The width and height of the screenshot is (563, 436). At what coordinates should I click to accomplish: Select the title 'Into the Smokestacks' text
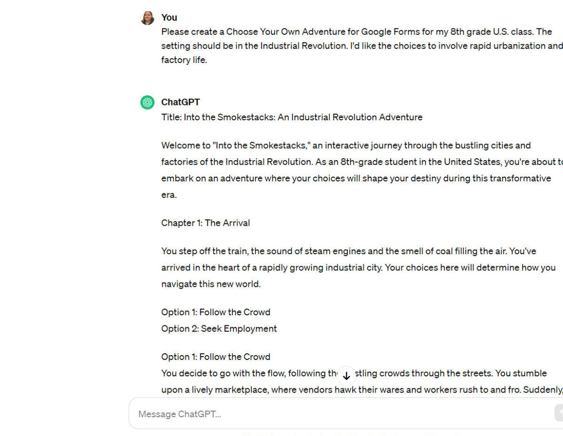[x=292, y=117]
